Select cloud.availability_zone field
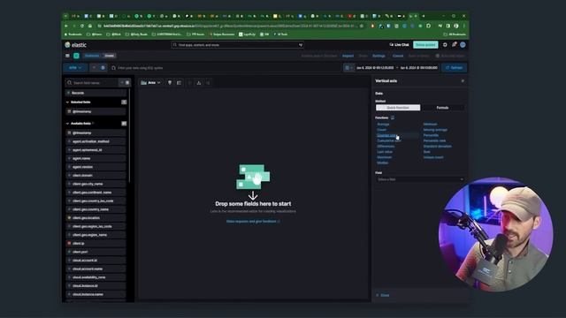 coord(96,277)
